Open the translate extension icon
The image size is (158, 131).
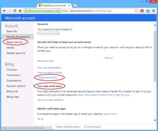[x=148, y=11]
